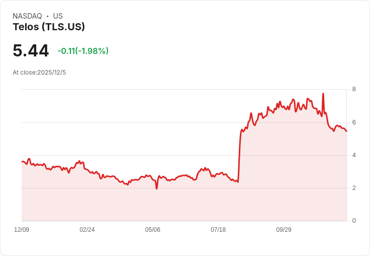
Task: Click the NASDAQ exchange label
Action: click(27, 16)
